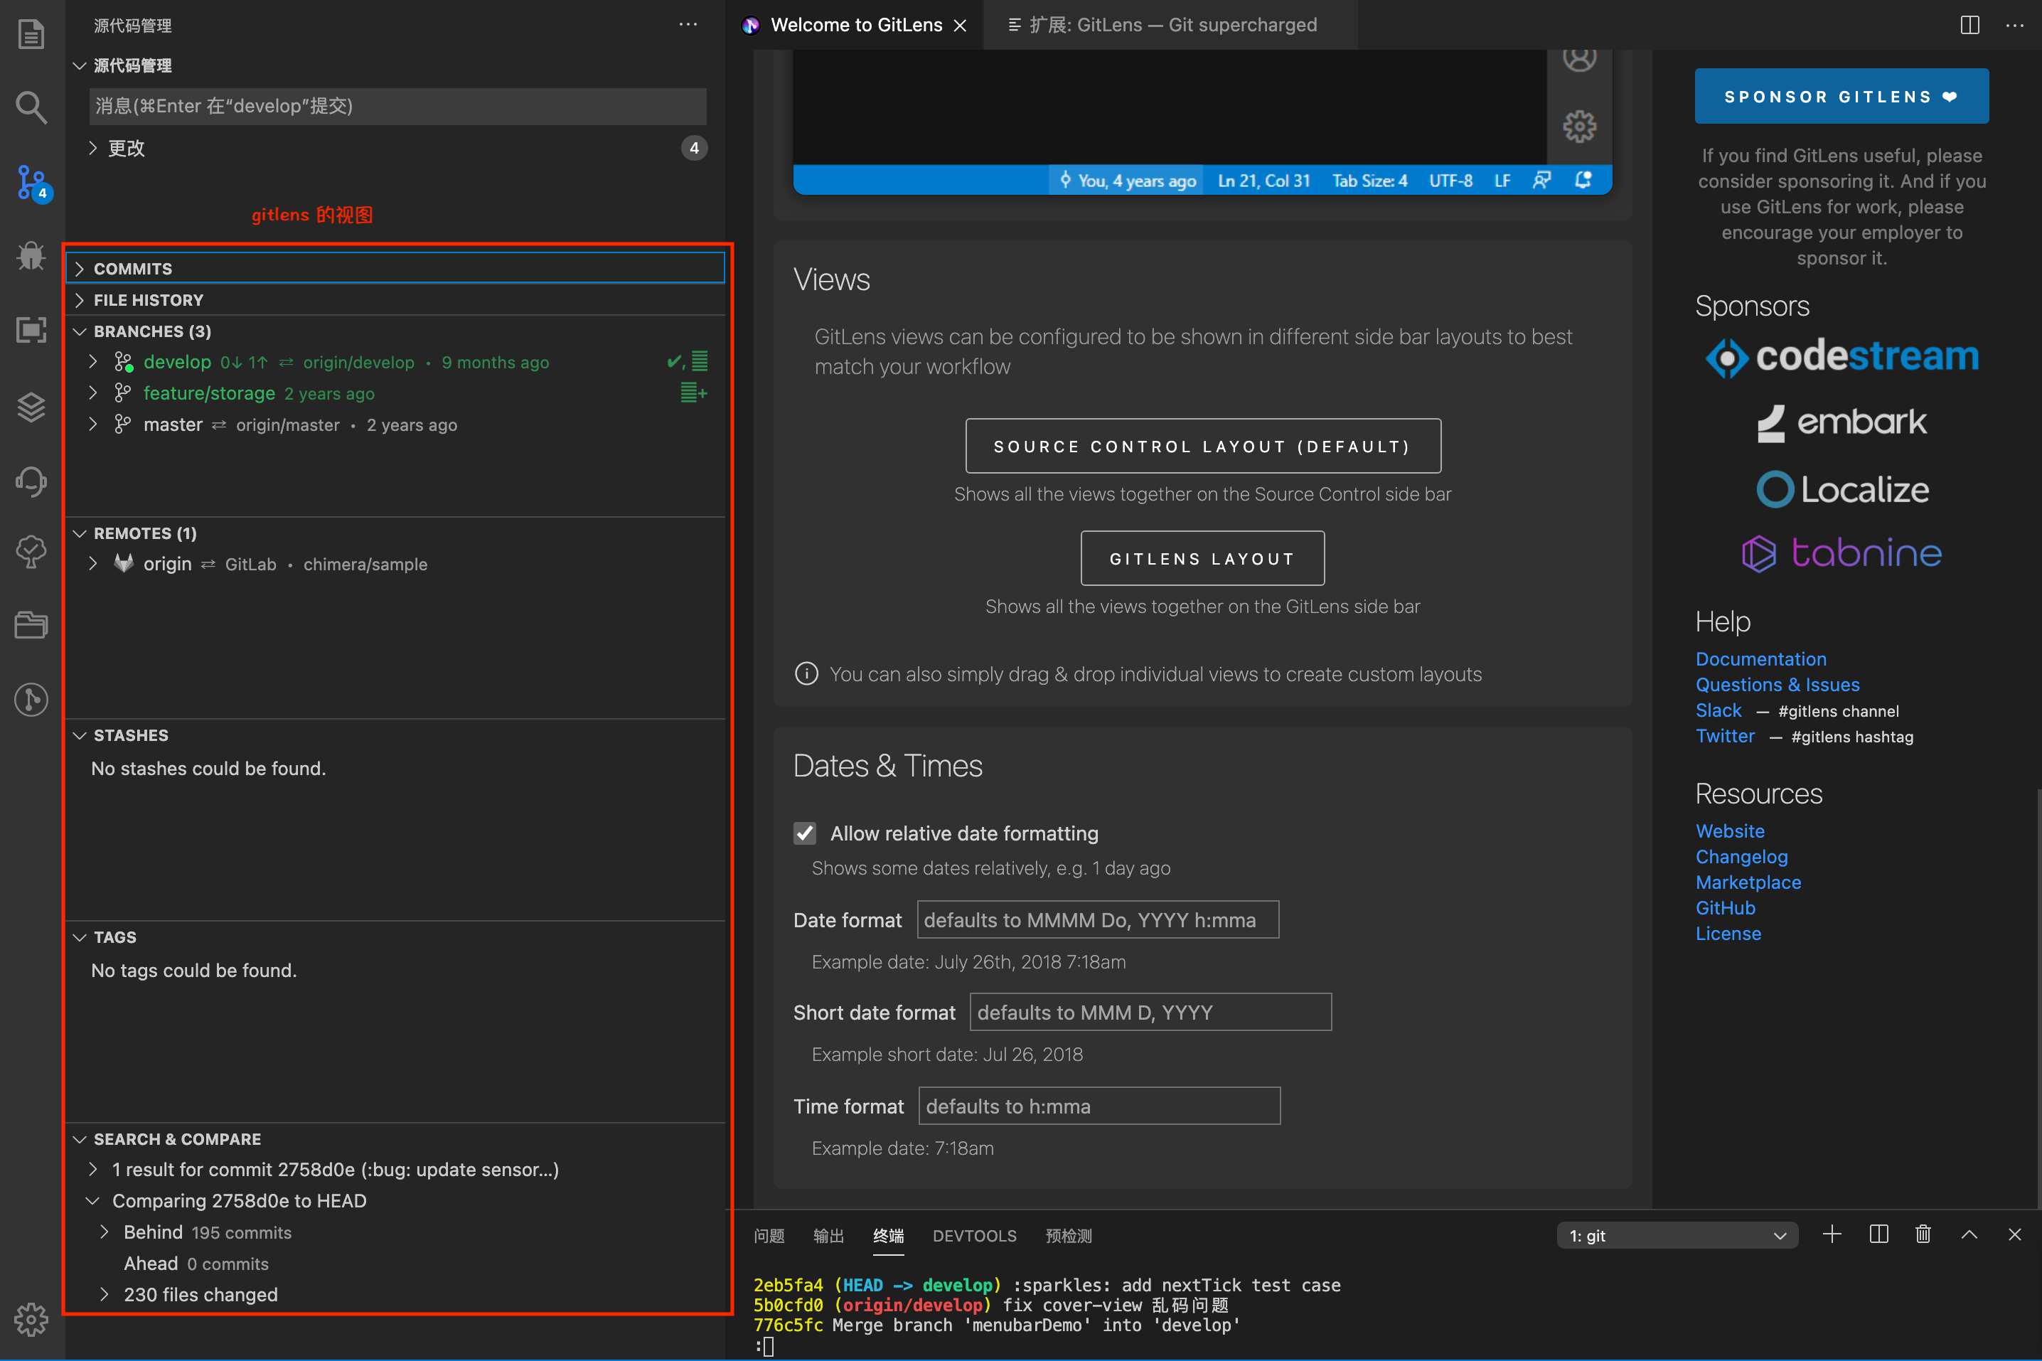Expand the feature/storage branch node
2042x1361 pixels.
click(x=93, y=393)
